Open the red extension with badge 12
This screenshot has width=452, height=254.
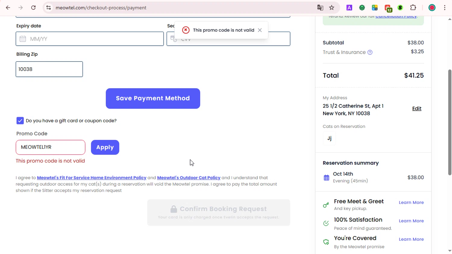[x=388, y=8]
